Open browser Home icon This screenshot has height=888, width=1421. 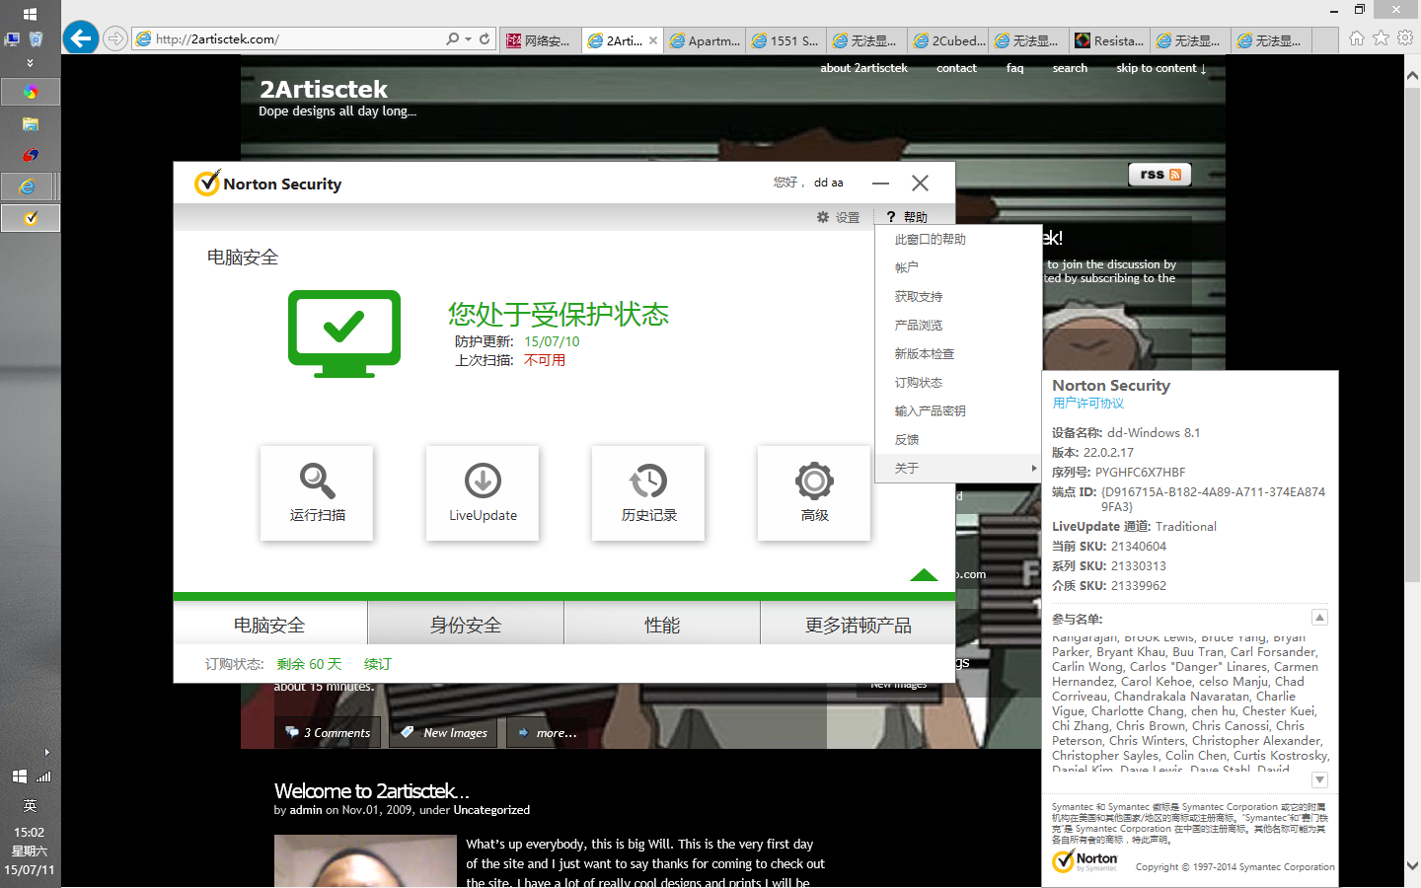(x=1357, y=38)
